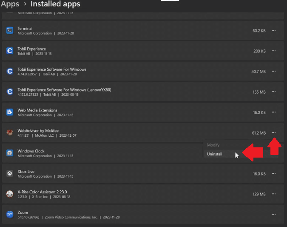
Task: Click the 40.7 MB size value
Action: (259, 72)
